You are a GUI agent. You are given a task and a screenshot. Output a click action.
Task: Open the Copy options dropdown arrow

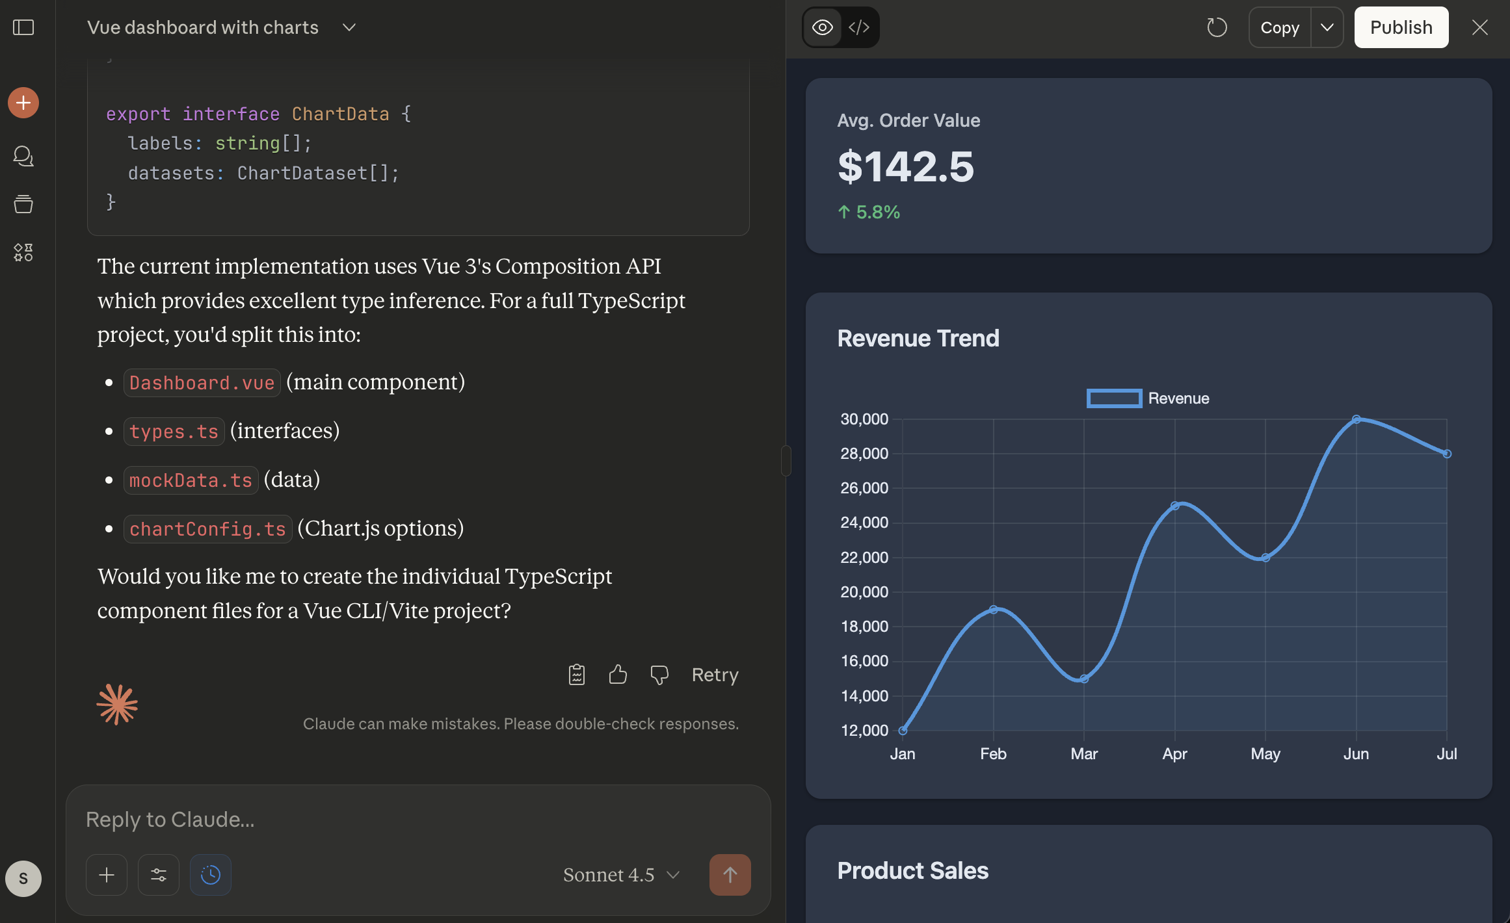click(1327, 27)
